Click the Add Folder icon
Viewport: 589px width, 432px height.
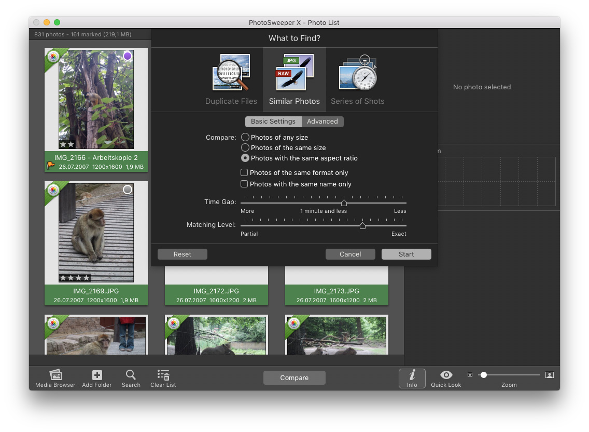(x=97, y=375)
